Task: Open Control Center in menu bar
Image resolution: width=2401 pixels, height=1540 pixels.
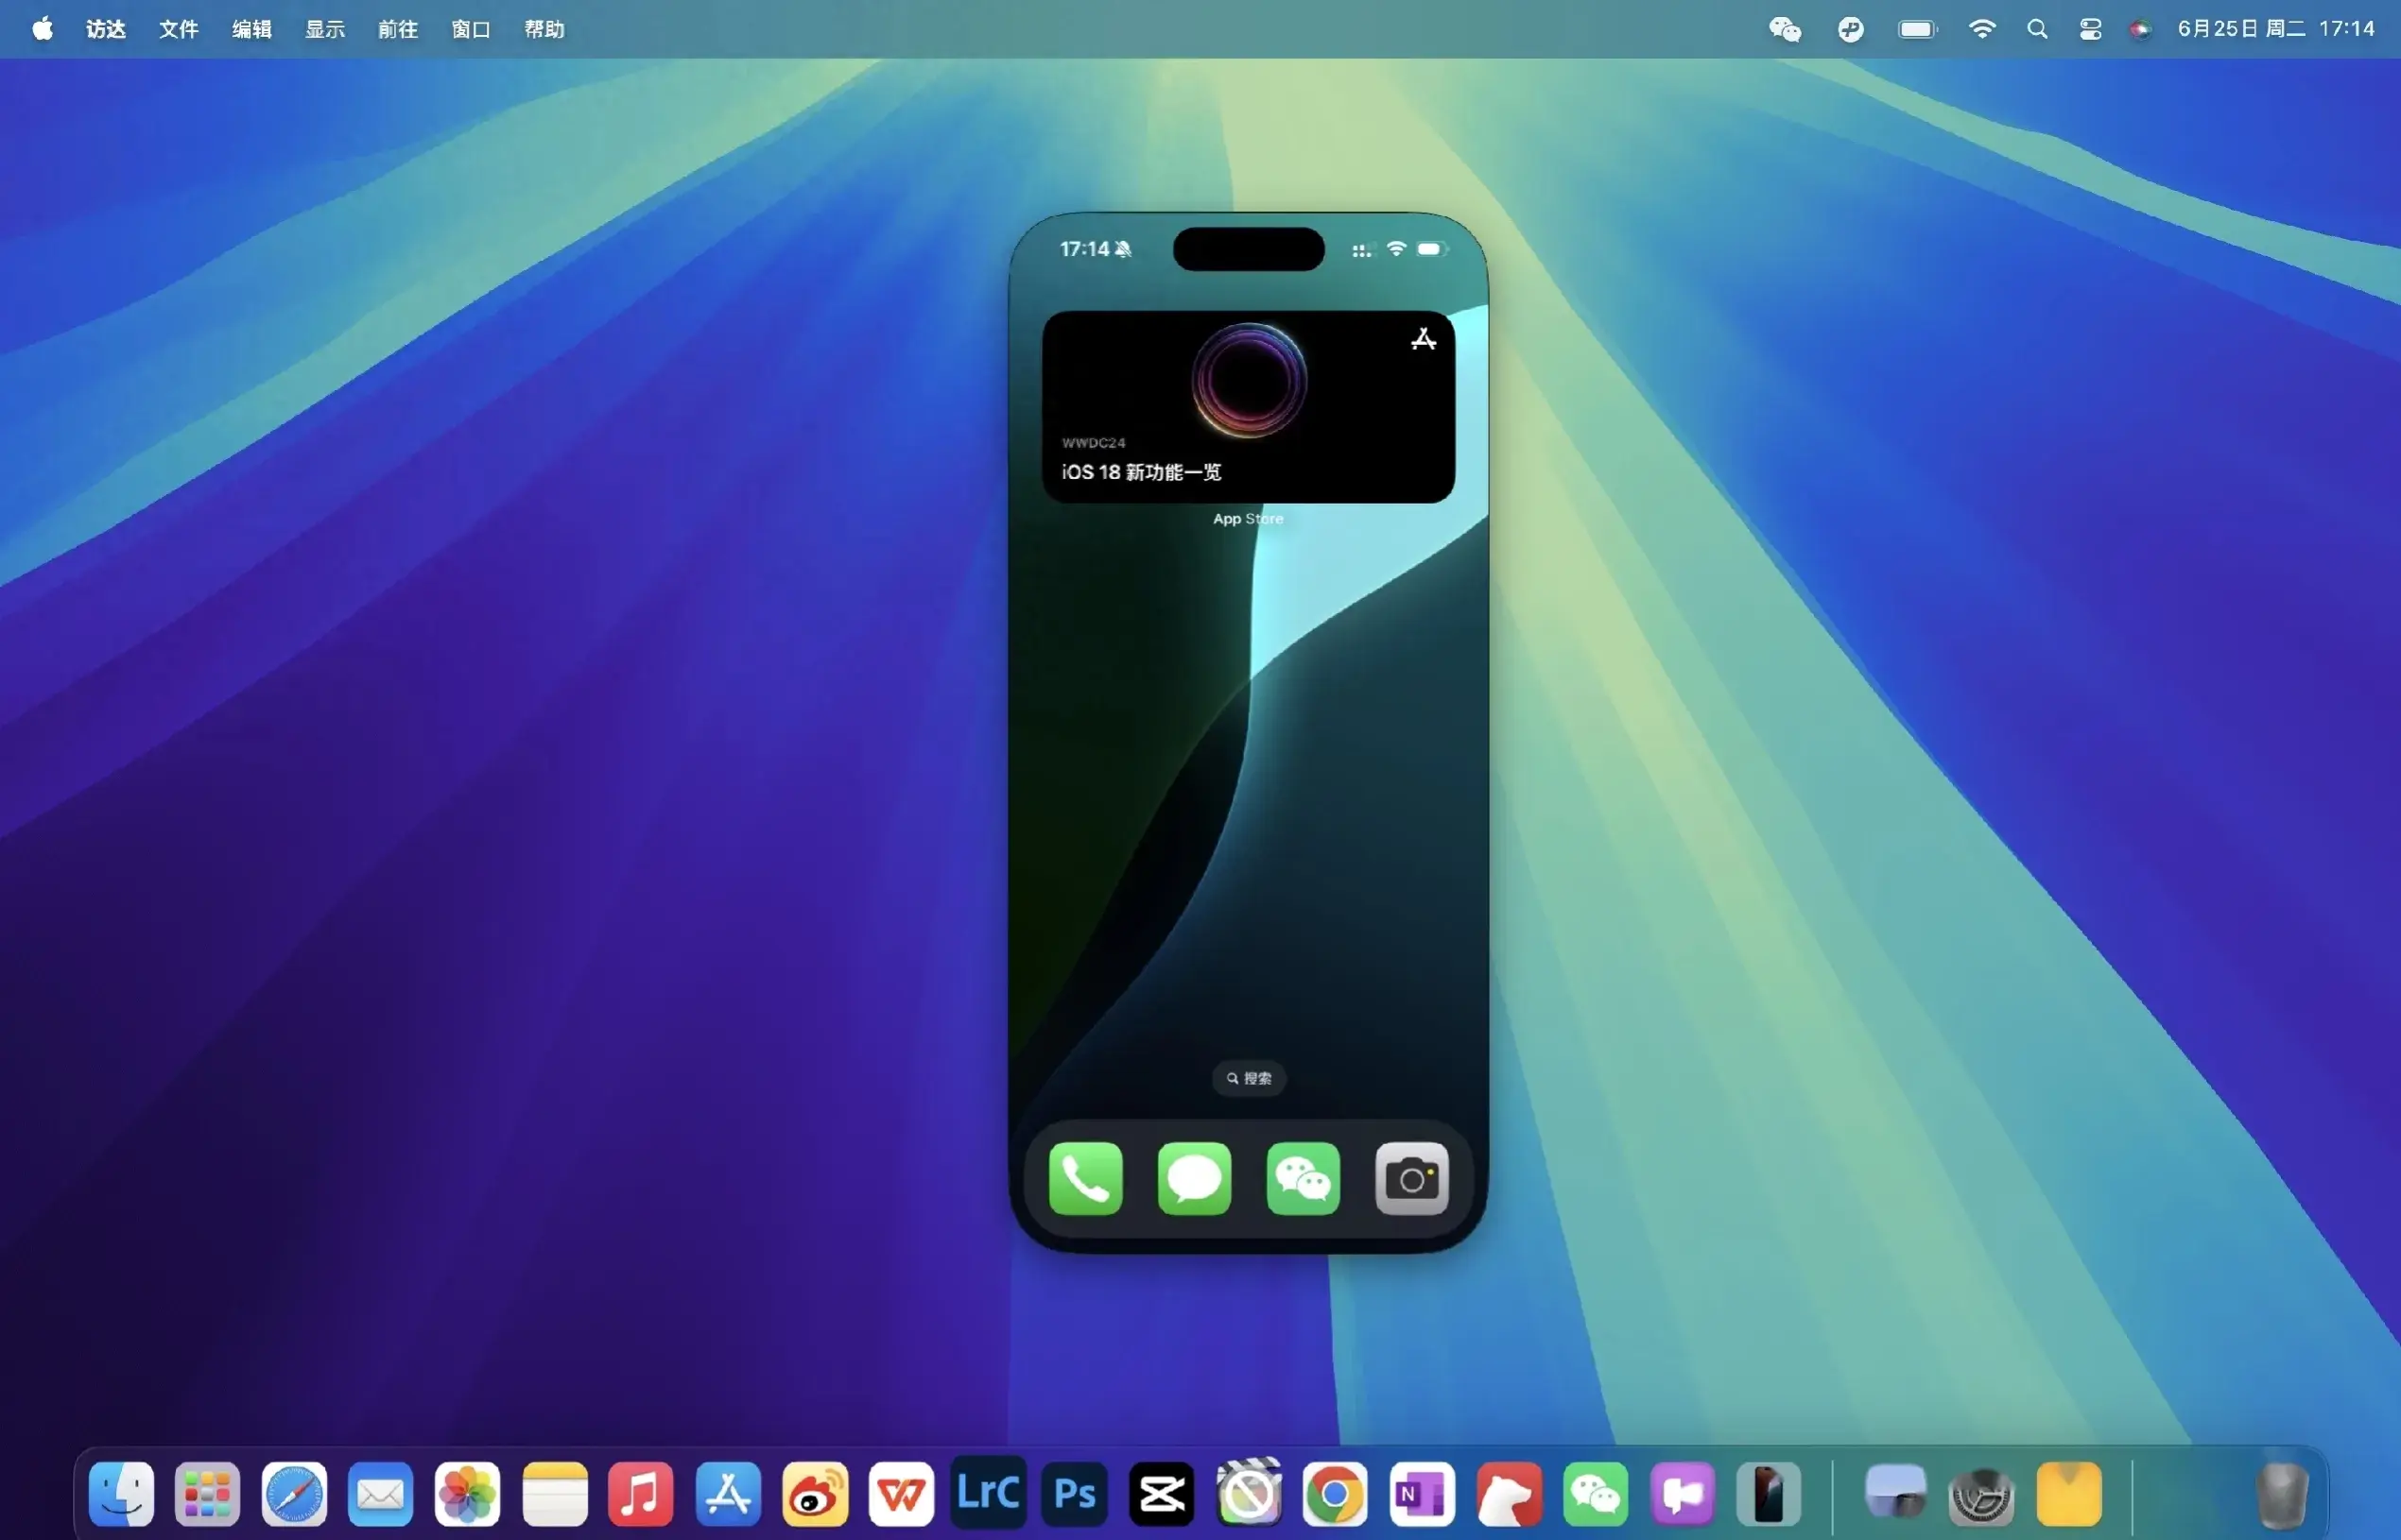Action: (x=2090, y=29)
